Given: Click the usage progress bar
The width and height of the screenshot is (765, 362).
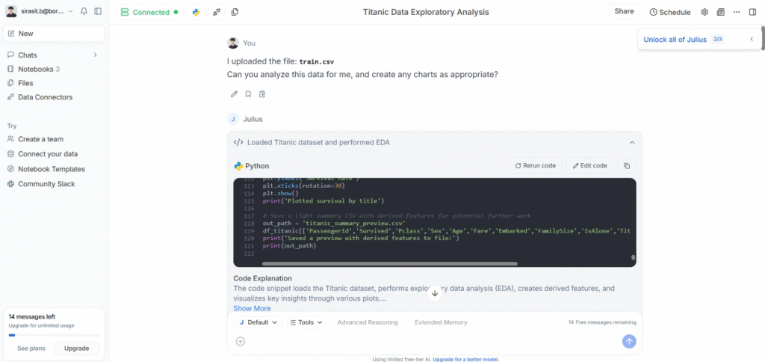Looking at the screenshot, I should click(54, 335).
